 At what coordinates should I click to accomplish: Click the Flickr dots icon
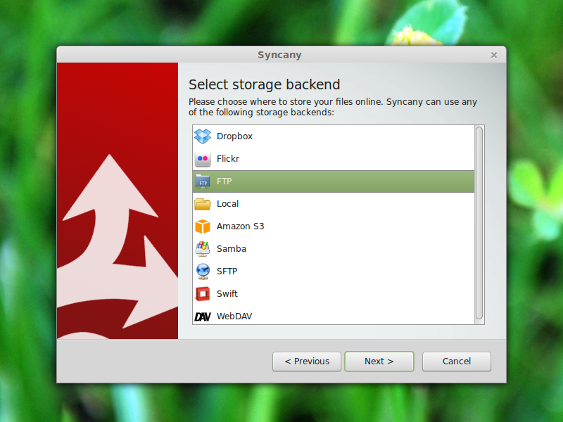(203, 159)
